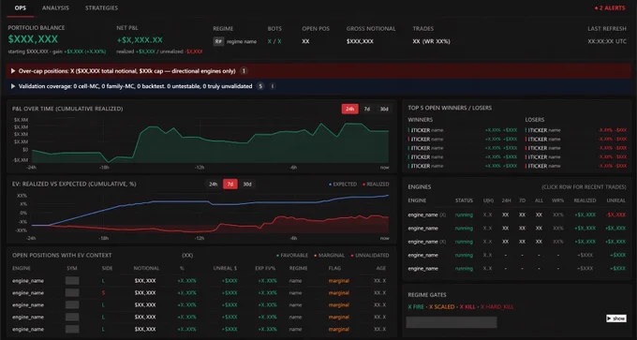Image resolution: width=637 pixels, height=340 pixels.
Task: Click the STATUS column header in Engines table
Action: tap(464, 200)
